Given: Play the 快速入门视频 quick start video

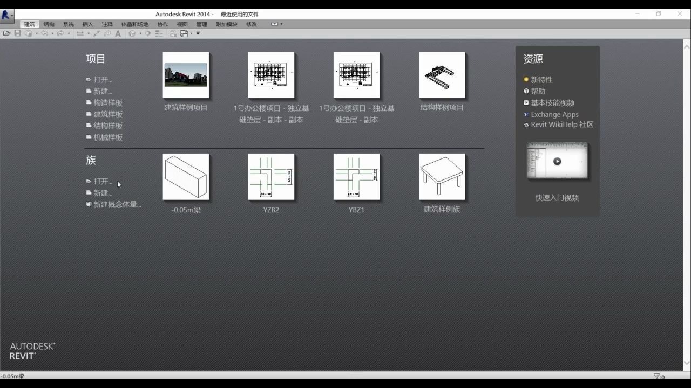Looking at the screenshot, I should 557,161.
